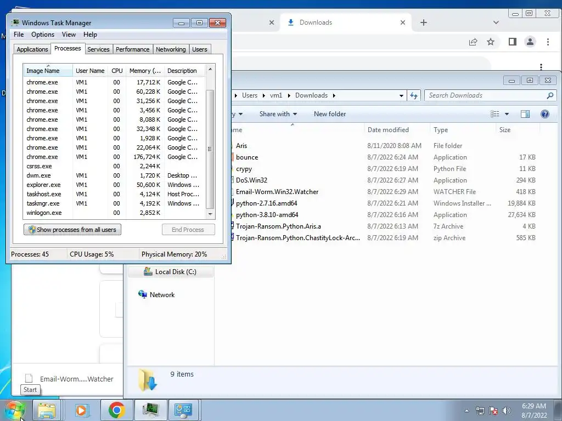Open Windows Explorer from the taskbar
This screenshot has height=421, width=562.
pyautogui.click(x=47, y=410)
